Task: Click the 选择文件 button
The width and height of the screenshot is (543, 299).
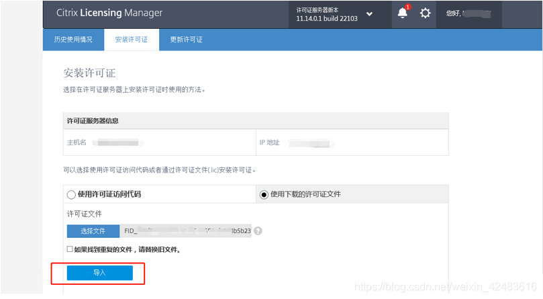Action: tap(93, 231)
